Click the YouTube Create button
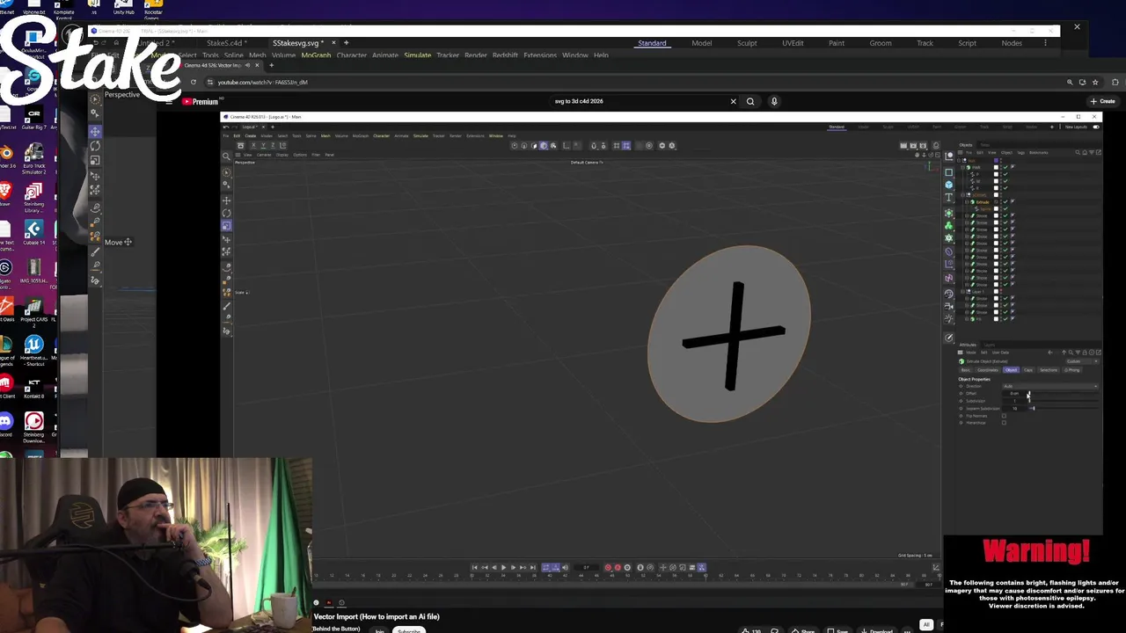Viewport: 1126px width, 633px height. (x=1102, y=101)
